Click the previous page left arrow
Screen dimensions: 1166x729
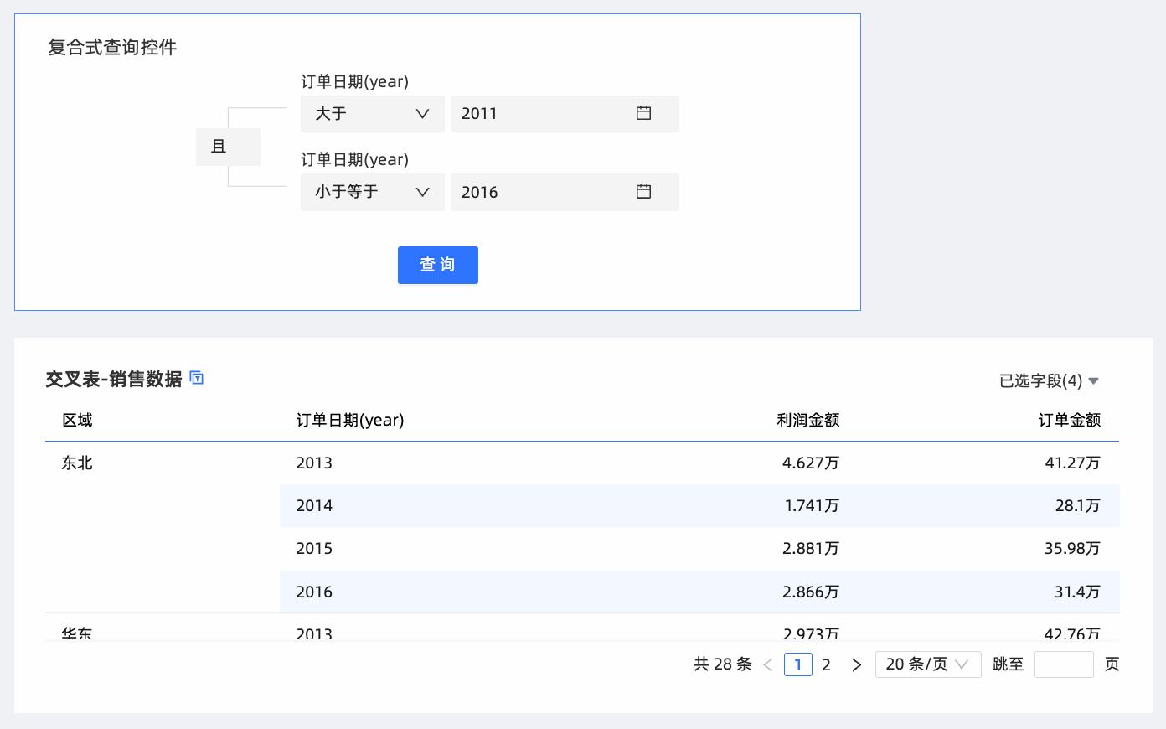click(x=768, y=664)
